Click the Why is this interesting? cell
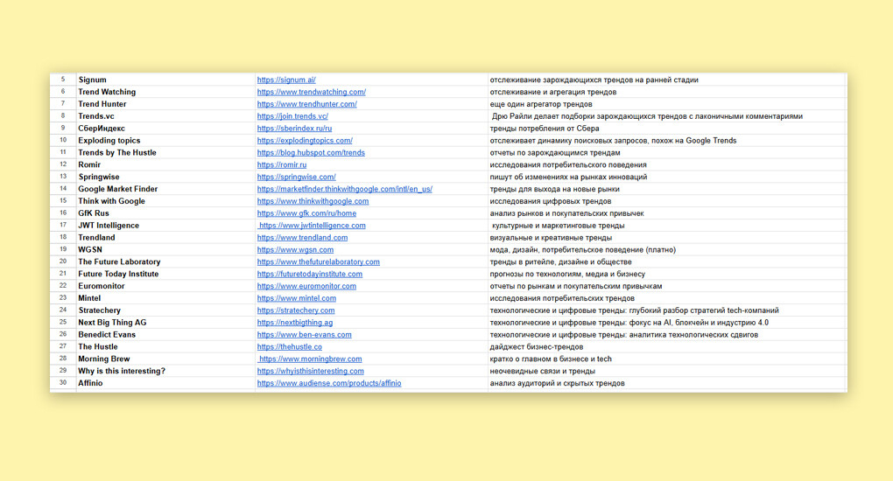This screenshot has width=893, height=481. click(x=165, y=371)
